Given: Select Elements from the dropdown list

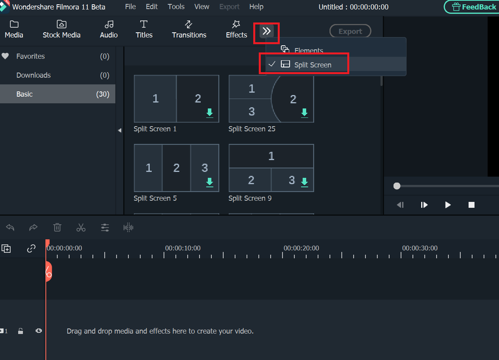Looking at the screenshot, I should [336, 50].
